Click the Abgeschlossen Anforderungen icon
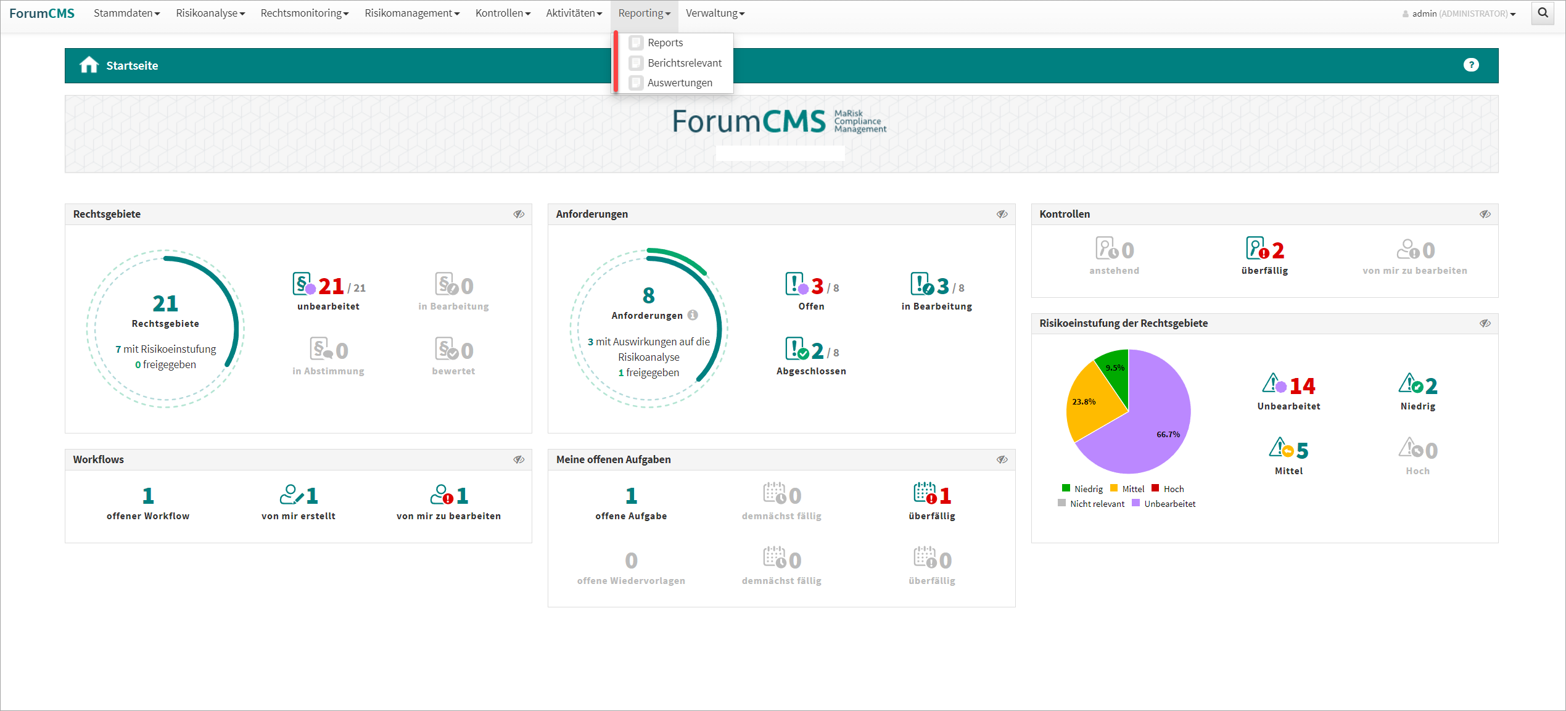The height and width of the screenshot is (711, 1566). coord(796,349)
